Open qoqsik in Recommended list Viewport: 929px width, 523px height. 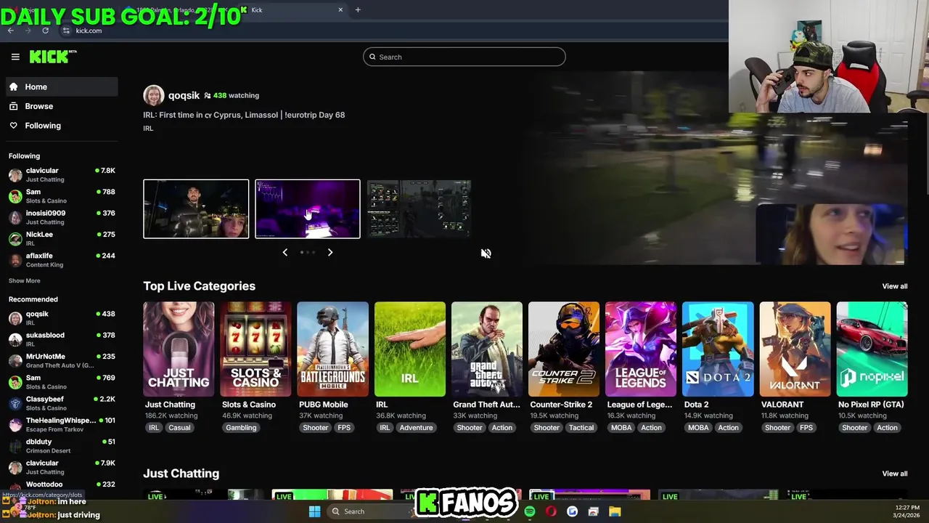pyautogui.click(x=62, y=318)
